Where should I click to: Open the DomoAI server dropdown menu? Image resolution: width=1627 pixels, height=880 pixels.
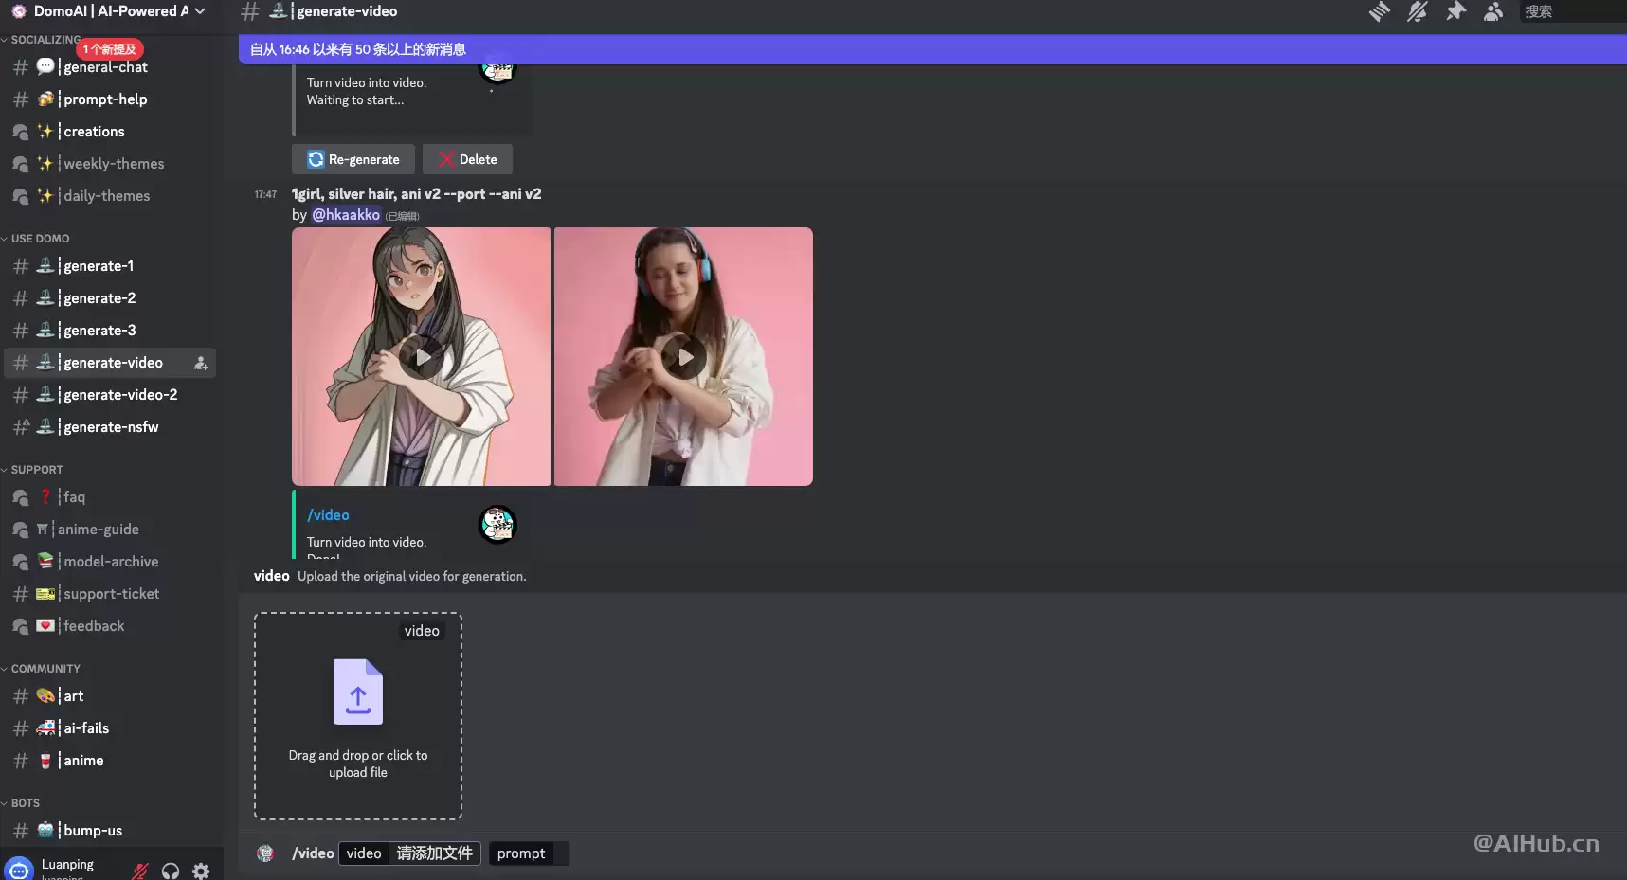tap(109, 11)
